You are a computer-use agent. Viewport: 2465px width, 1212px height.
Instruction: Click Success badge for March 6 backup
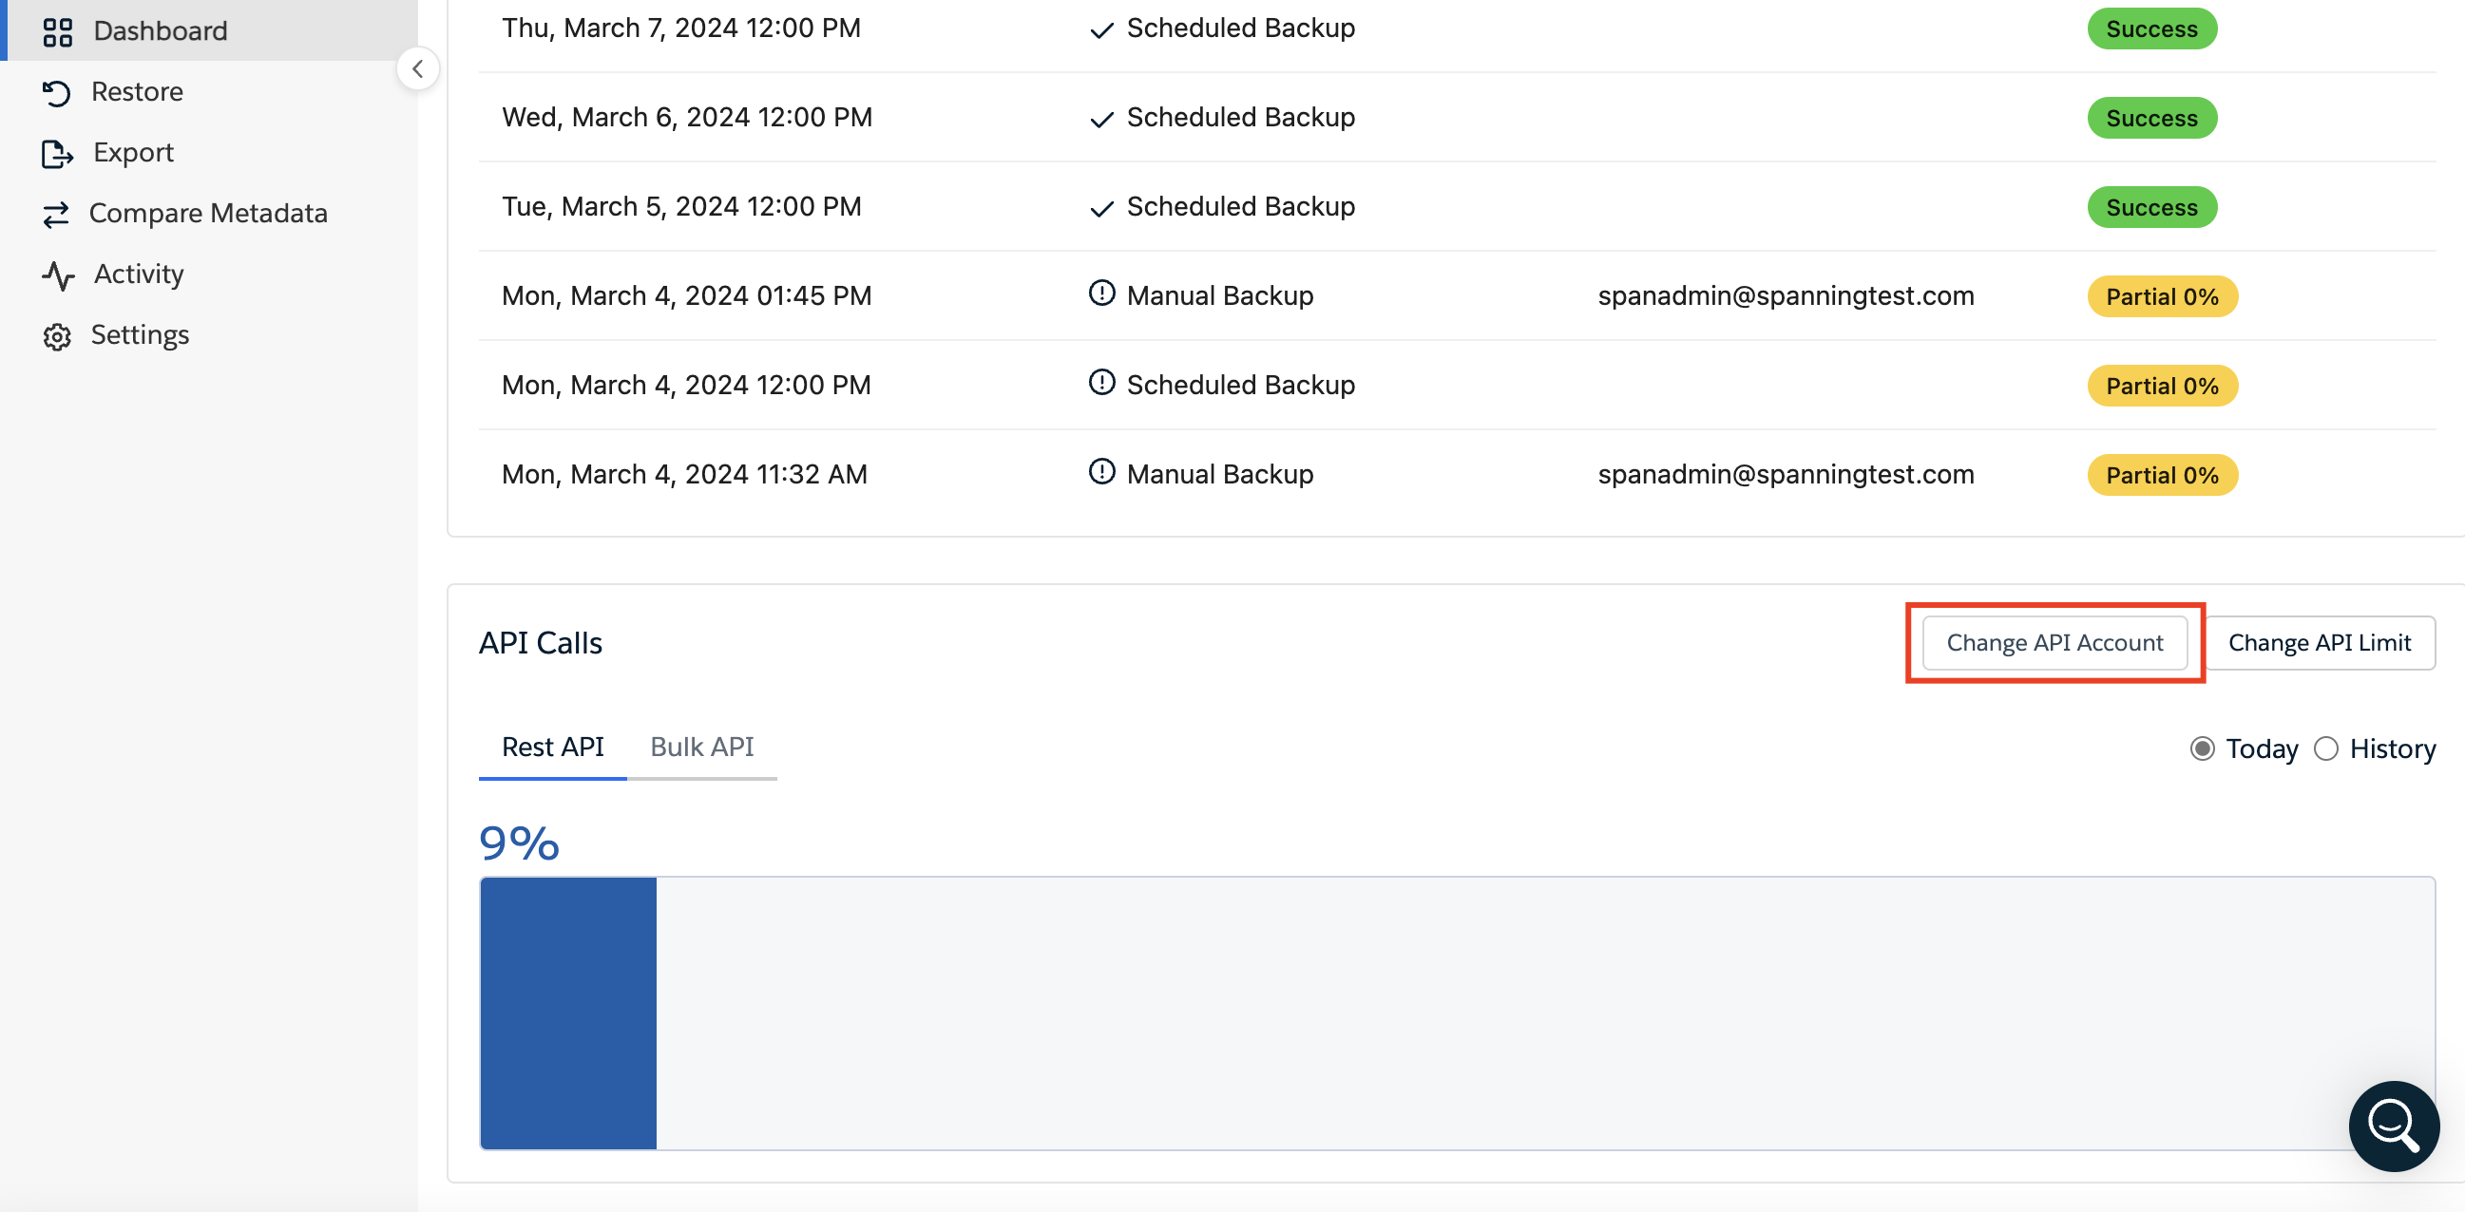coord(2151,118)
